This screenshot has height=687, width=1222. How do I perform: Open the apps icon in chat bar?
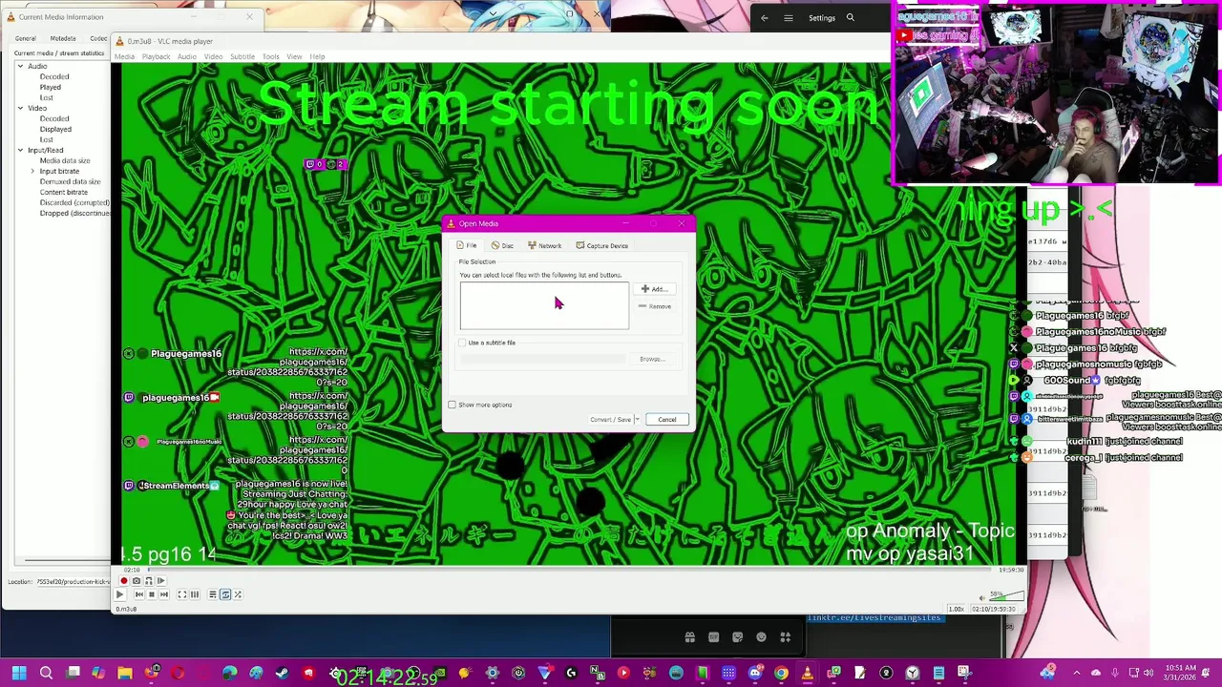[x=785, y=636]
